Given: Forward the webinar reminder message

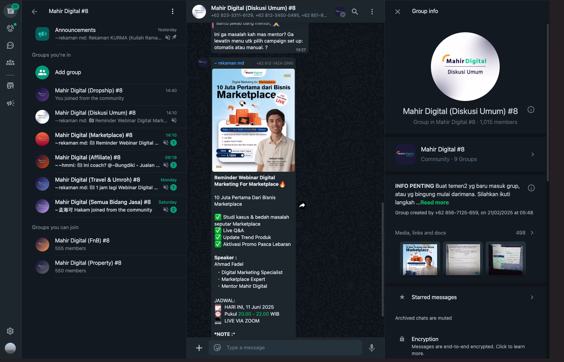Looking at the screenshot, I should [x=302, y=205].
